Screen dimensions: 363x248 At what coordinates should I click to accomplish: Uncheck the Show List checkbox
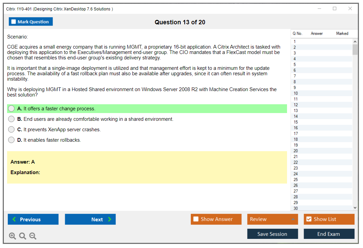tap(309, 219)
